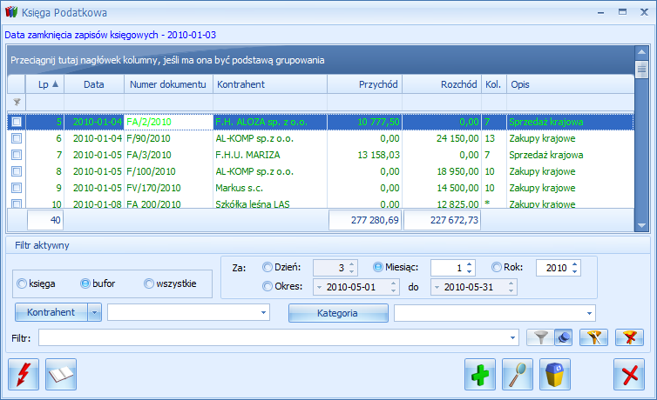Sort by the Opis column header
Image resolution: width=657 pixels, height=400 pixels.
(x=570, y=84)
